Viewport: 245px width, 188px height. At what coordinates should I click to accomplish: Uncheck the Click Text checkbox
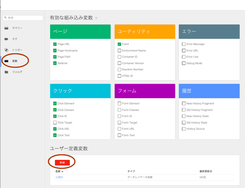[55, 135]
